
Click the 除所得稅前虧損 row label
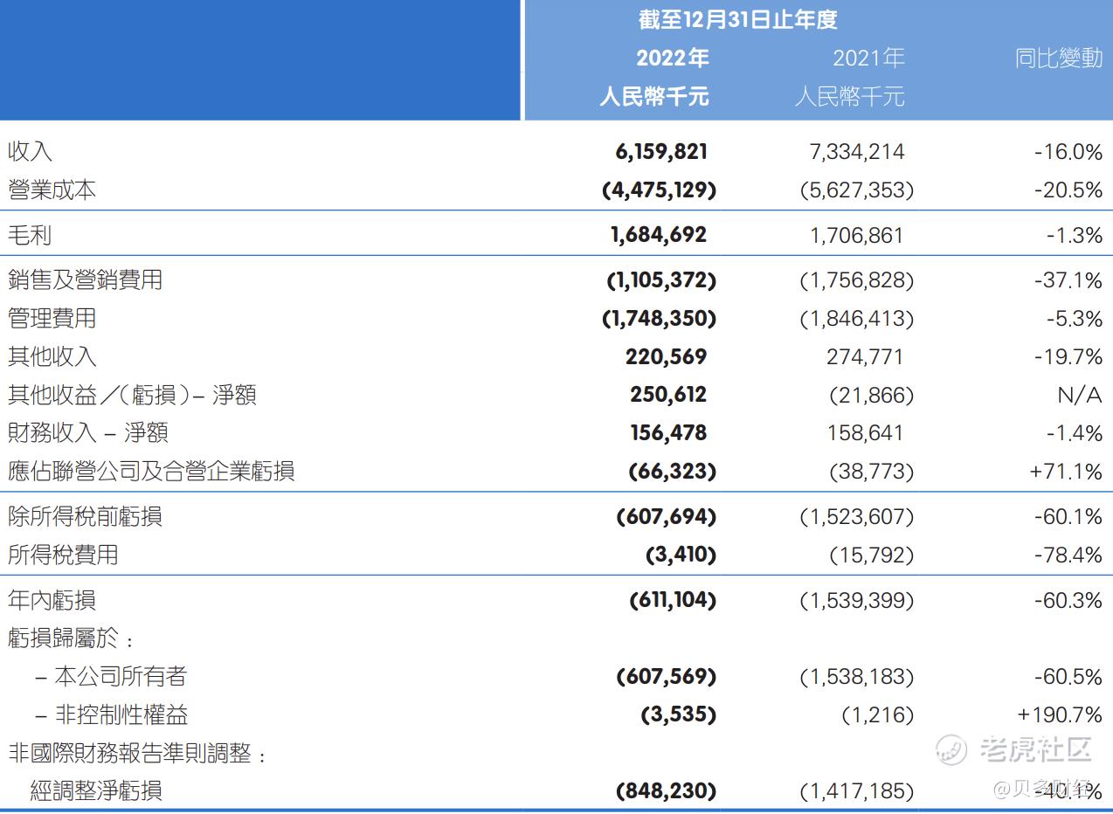click(85, 517)
